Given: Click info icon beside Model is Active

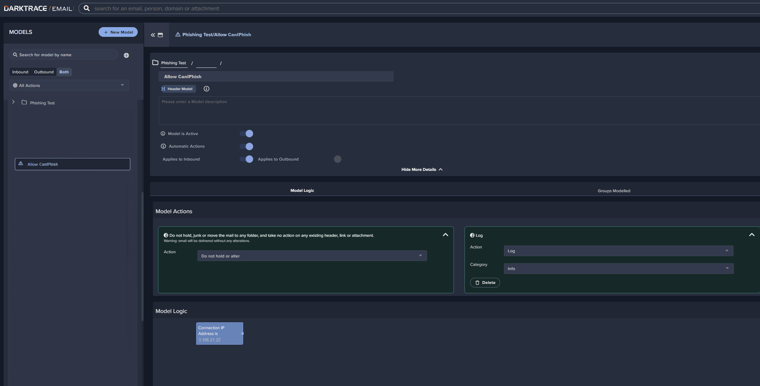Looking at the screenshot, I should click(x=163, y=133).
